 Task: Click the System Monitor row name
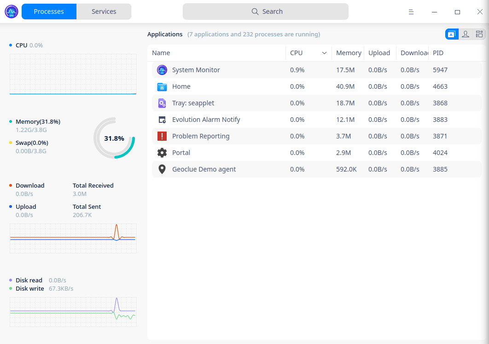196,70
